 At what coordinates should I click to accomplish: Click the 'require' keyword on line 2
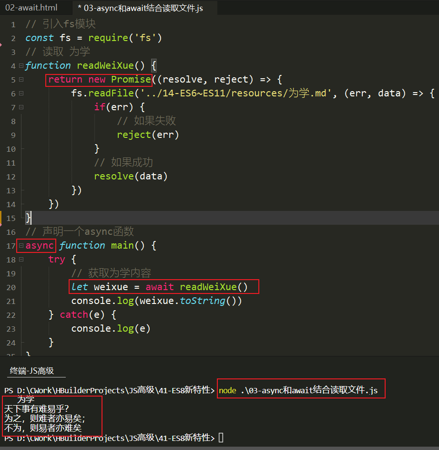[x=108, y=38]
